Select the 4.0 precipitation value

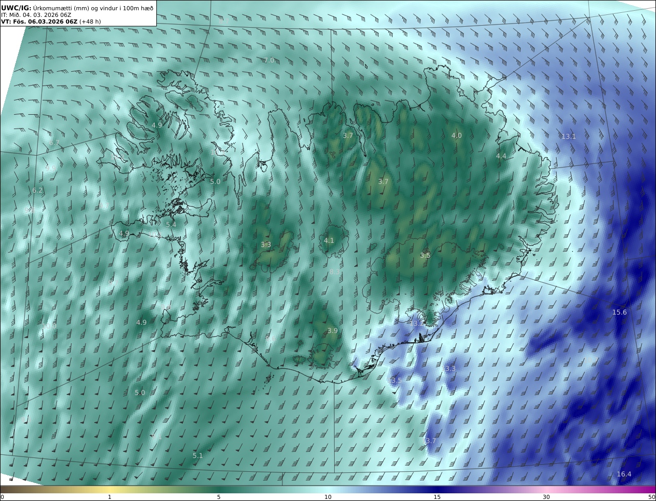click(x=456, y=136)
